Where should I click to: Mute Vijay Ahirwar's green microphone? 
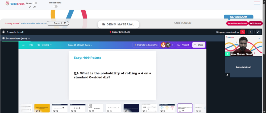pyautogui.click(x=227, y=54)
